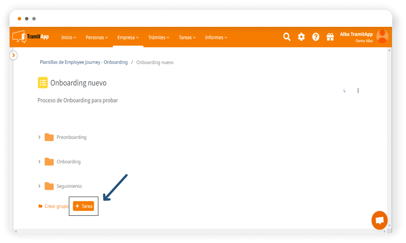Expand the sidebar with arrow toggle

[x=13, y=55]
